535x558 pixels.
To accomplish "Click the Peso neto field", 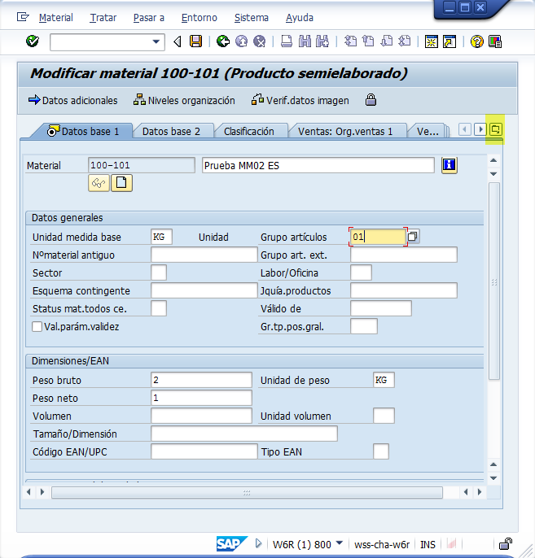I will click(x=201, y=398).
